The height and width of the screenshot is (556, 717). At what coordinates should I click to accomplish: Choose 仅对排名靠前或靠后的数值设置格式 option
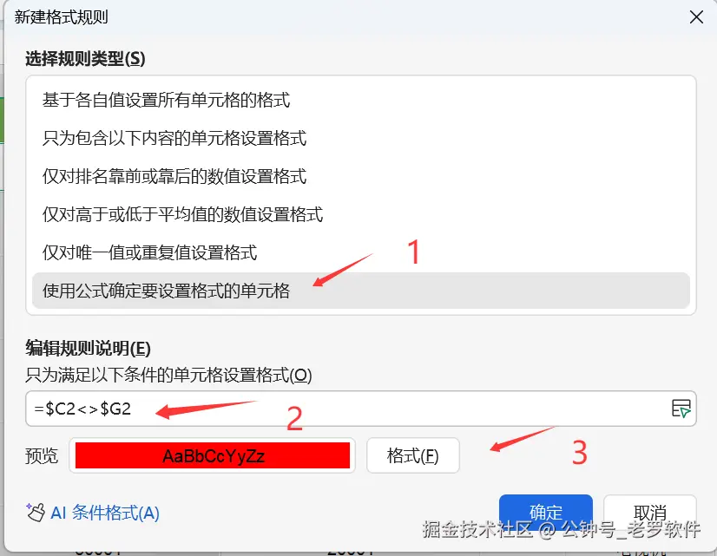pyautogui.click(x=361, y=176)
